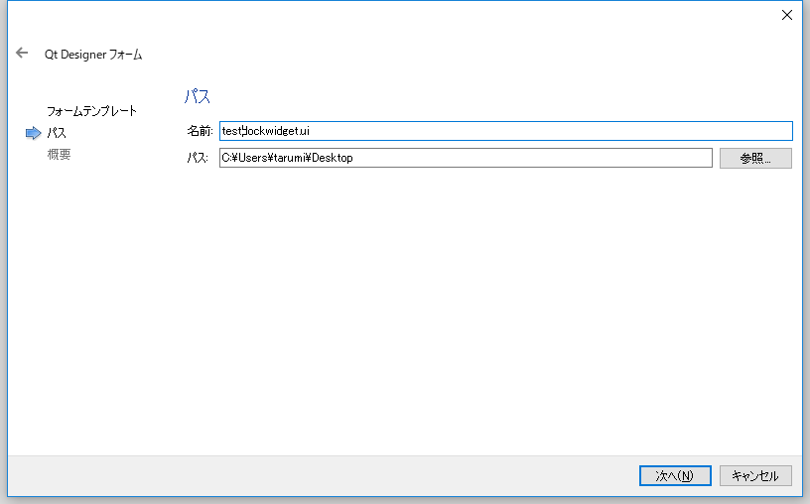Close the Qt Designer form wizard

[787, 15]
